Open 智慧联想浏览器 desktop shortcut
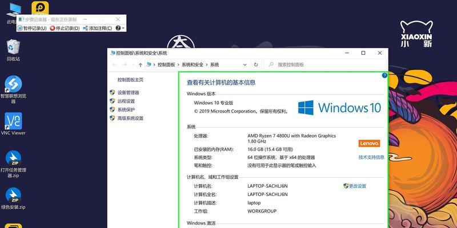This screenshot has height=228, width=457. pos(13,89)
